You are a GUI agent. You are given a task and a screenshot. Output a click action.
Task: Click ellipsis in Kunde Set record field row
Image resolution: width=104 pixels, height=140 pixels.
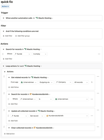[x=92, y=116]
